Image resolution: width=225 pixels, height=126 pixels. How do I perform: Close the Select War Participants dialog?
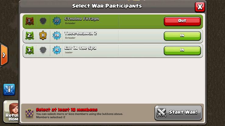[200, 7]
